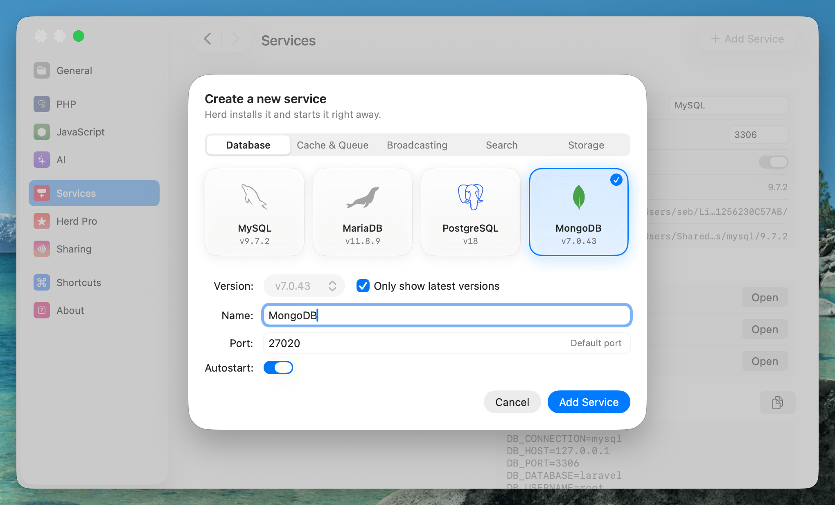Select the PHP sidebar icon
The height and width of the screenshot is (505, 835).
(42, 104)
